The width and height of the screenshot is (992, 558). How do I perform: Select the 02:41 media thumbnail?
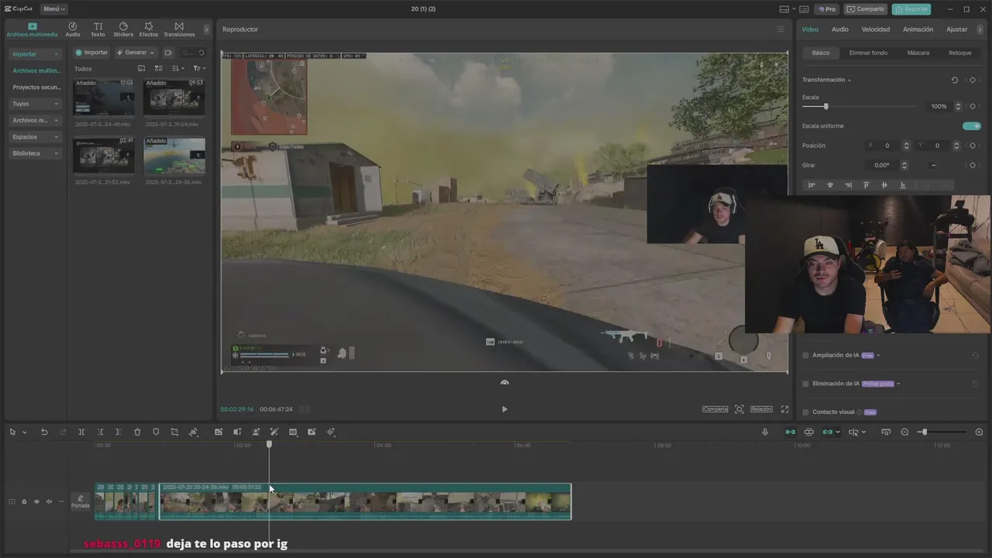coord(104,156)
